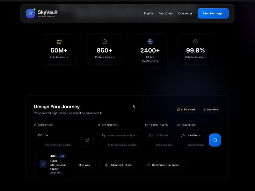Image resolution: width=255 pixels, height=191 pixels.
Task: Select the First Class menu item
Action: (165, 13)
